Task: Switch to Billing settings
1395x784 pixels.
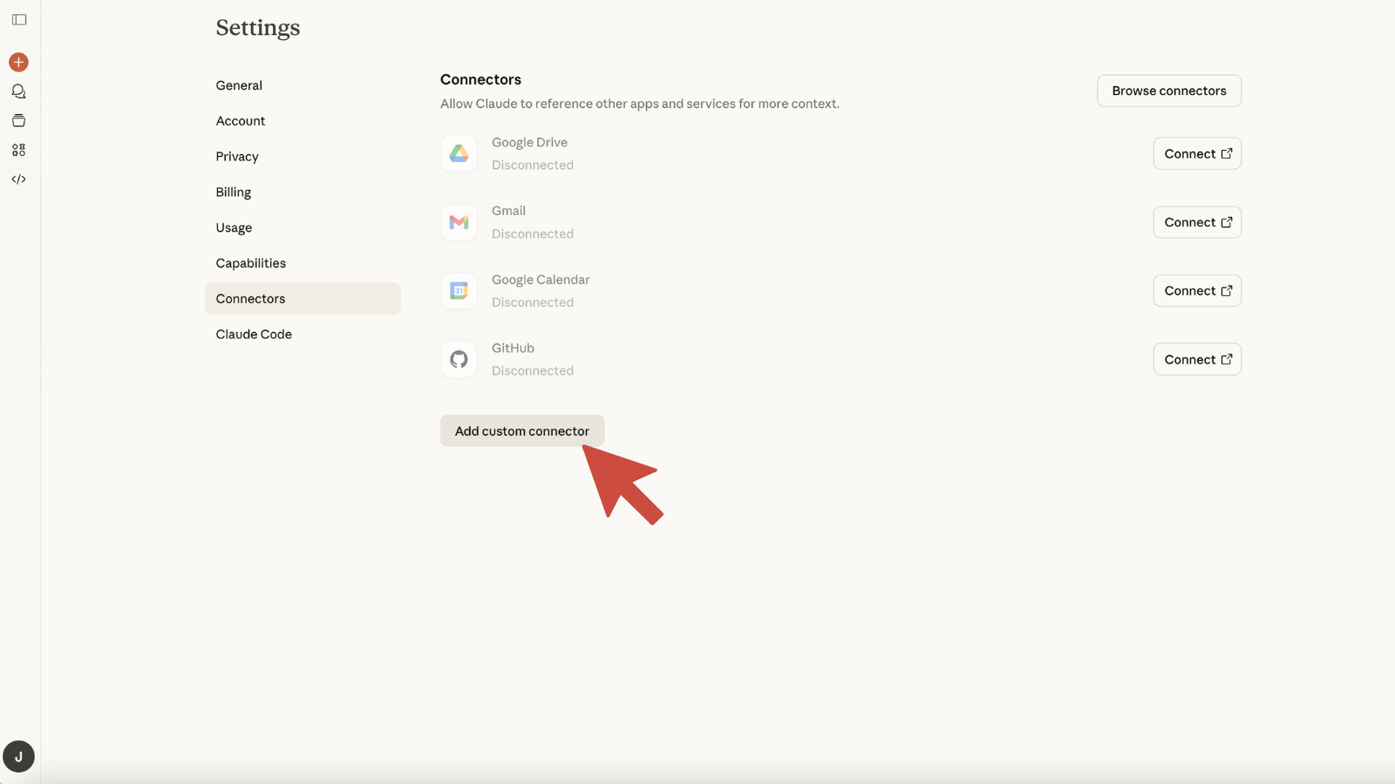Action: click(x=234, y=193)
